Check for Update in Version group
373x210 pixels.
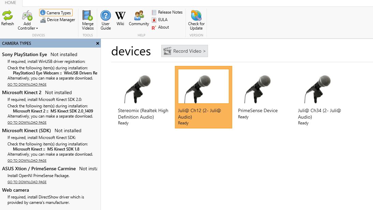[x=196, y=20]
